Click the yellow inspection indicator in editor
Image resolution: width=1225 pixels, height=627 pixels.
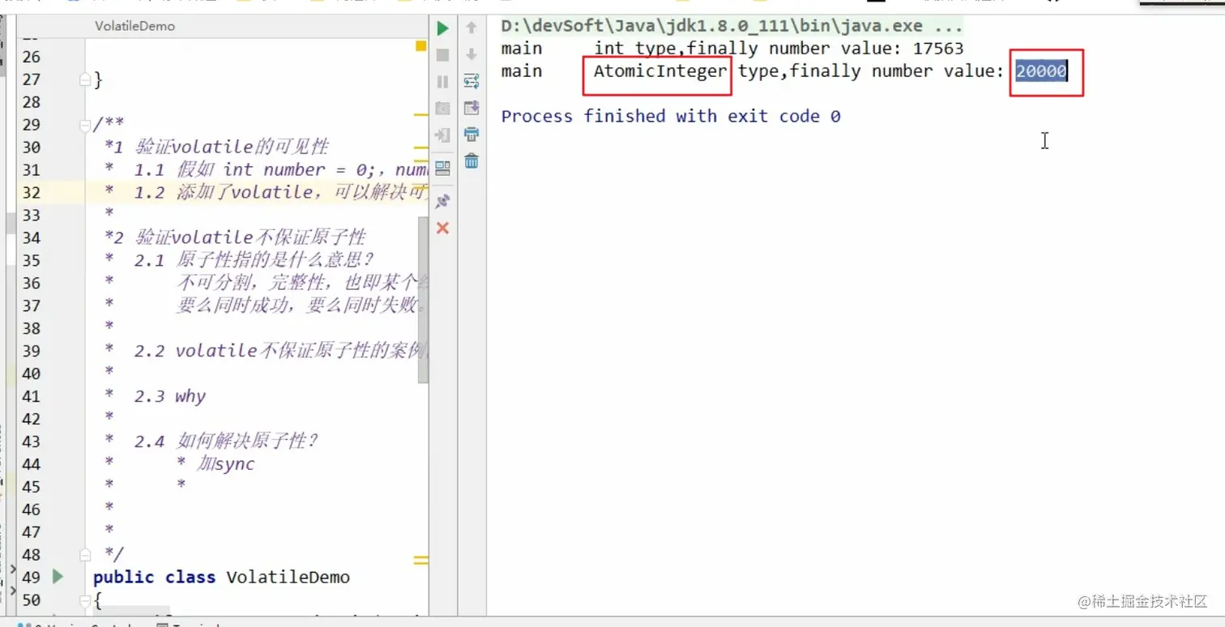420,46
